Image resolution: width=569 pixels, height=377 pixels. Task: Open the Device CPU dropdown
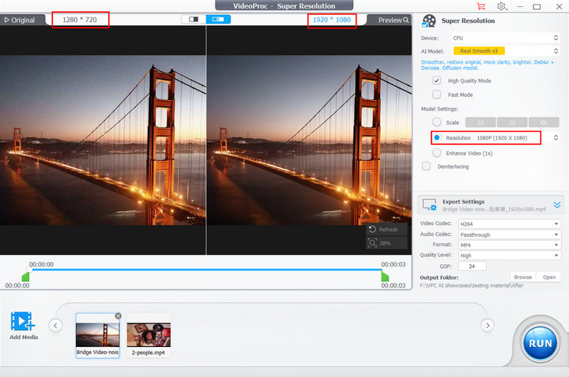(506, 38)
